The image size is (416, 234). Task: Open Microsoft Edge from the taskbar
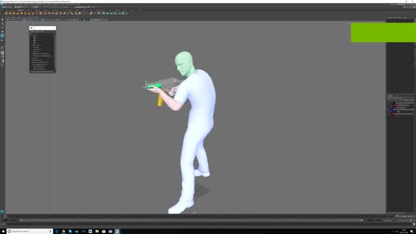click(57, 231)
